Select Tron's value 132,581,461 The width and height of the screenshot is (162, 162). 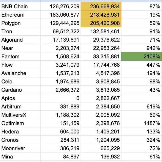coord(101,32)
